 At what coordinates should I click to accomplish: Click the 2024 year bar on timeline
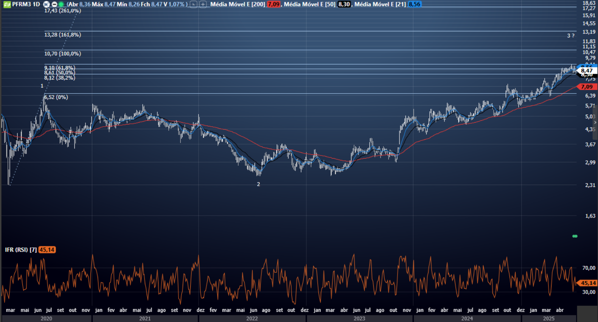[467, 319]
